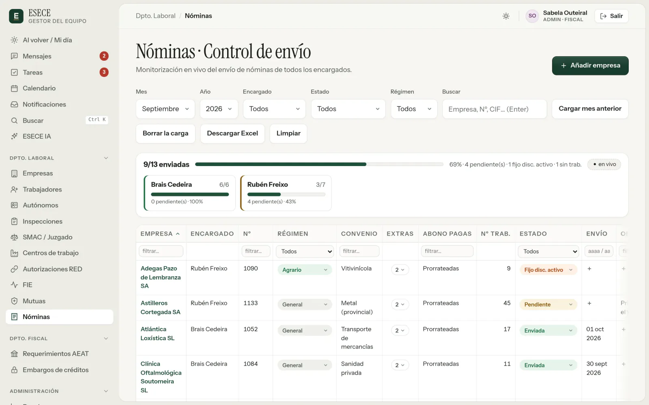Screen dimensions: 649x405
Task: Click the 9/13 enviadas progress bar
Action: [319, 164]
